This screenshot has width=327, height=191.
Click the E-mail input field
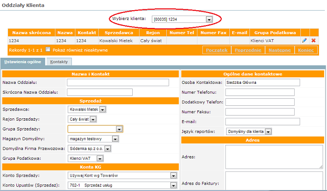[x=263, y=122]
